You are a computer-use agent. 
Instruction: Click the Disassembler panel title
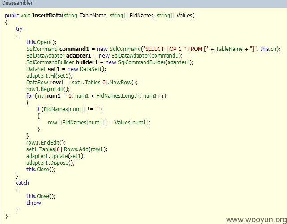point(17,3)
